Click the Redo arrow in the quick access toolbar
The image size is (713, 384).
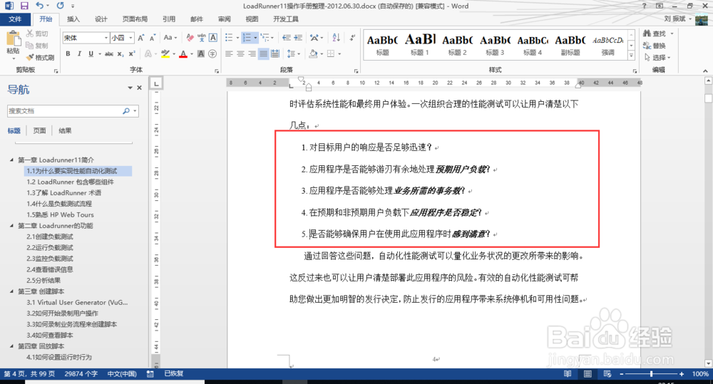pos(60,6)
